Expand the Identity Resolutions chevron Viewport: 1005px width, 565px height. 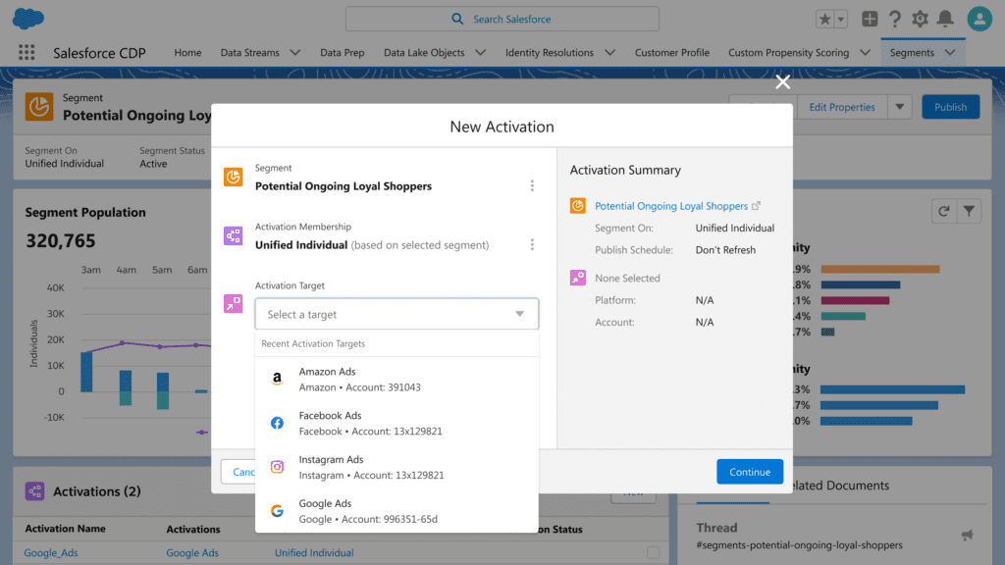point(609,53)
